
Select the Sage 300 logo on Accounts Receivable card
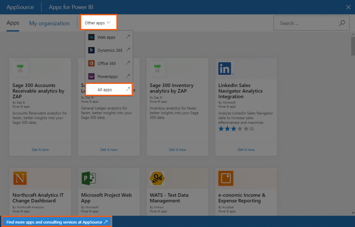(20, 69)
